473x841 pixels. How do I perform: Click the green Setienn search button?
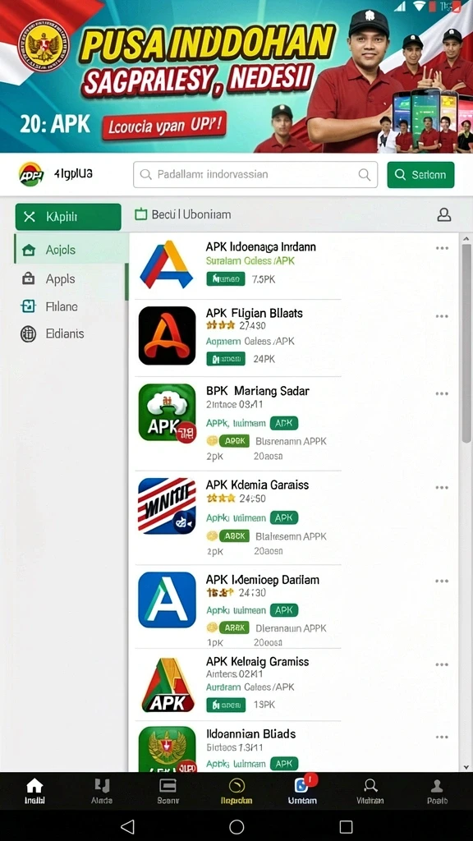coord(420,175)
